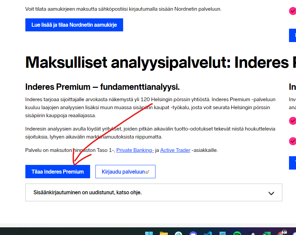296x235 pixels.
Task: Click text 'Palvelu on maksuton hinnaston Taso 1-'
Action: pos(70,150)
